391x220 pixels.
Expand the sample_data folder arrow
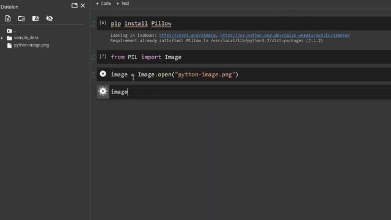click(x=2, y=38)
